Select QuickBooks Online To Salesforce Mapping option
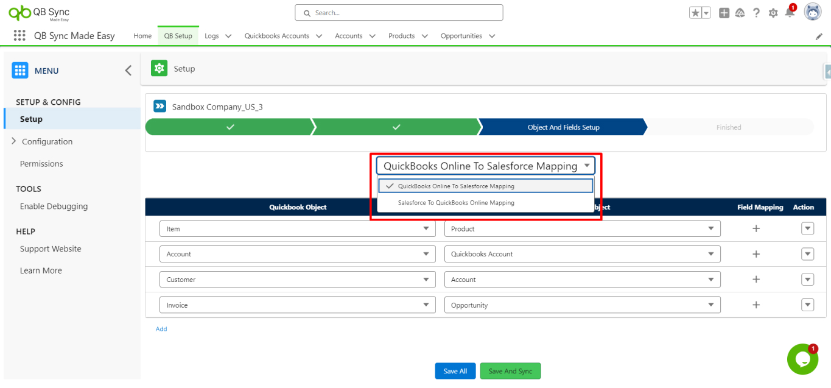831x388 pixels. (485, 186)
